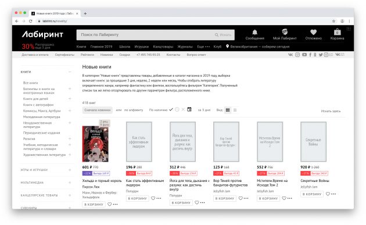The height and width of the screenshot is (225, 366).
Task: Expand Билингвы и книги на иностранных языках
Action: tap(70, 89)
